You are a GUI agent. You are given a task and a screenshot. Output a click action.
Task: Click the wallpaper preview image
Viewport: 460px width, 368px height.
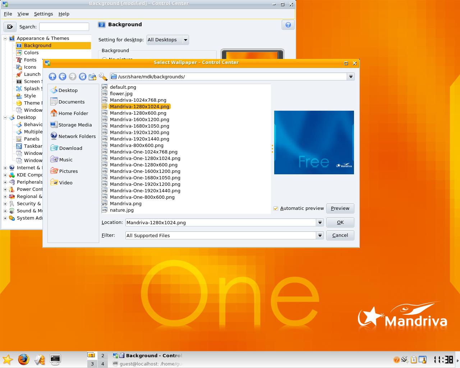click(x=314, y=142)
